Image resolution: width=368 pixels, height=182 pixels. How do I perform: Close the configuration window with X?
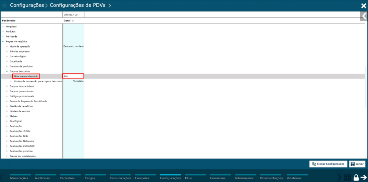pos(364,6)
